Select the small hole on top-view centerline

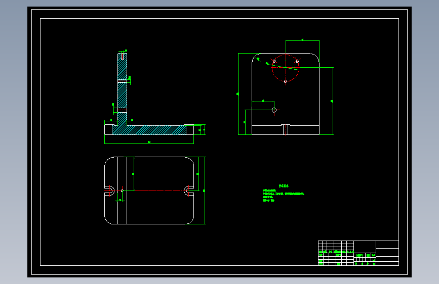[123, 191]
